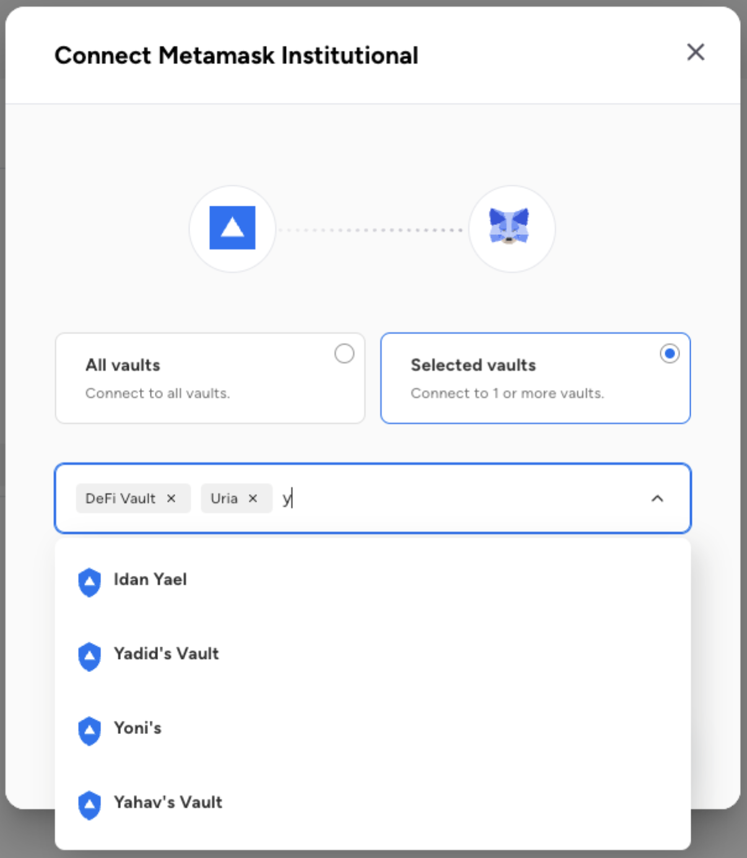Choose Yahav's Vault from the list
Image resolution: width=747 pixels, height=858 pixels.
click(x=373, y=803)
